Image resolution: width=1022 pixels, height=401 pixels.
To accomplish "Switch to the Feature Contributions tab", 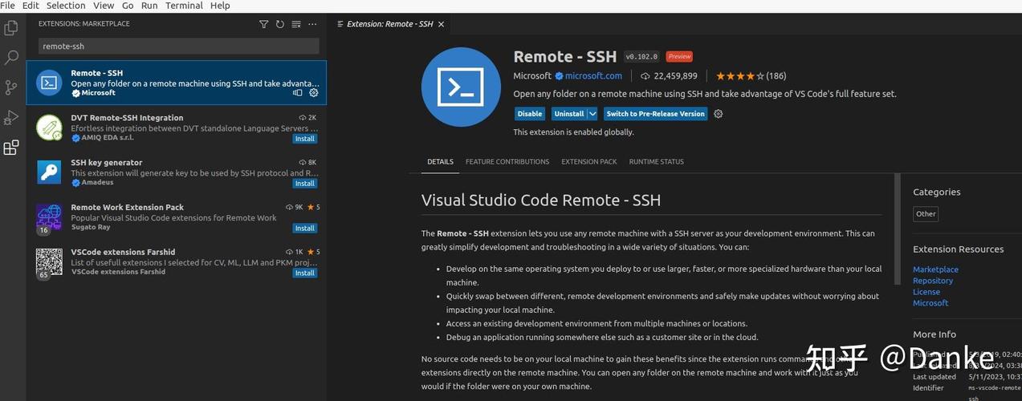I will pyautogui.click(x=507, y=162).
